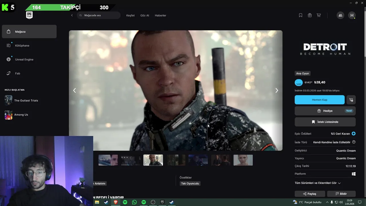
Task: Click the gift box icon in header
Action: pyautogui.click(x=310, y=15)
